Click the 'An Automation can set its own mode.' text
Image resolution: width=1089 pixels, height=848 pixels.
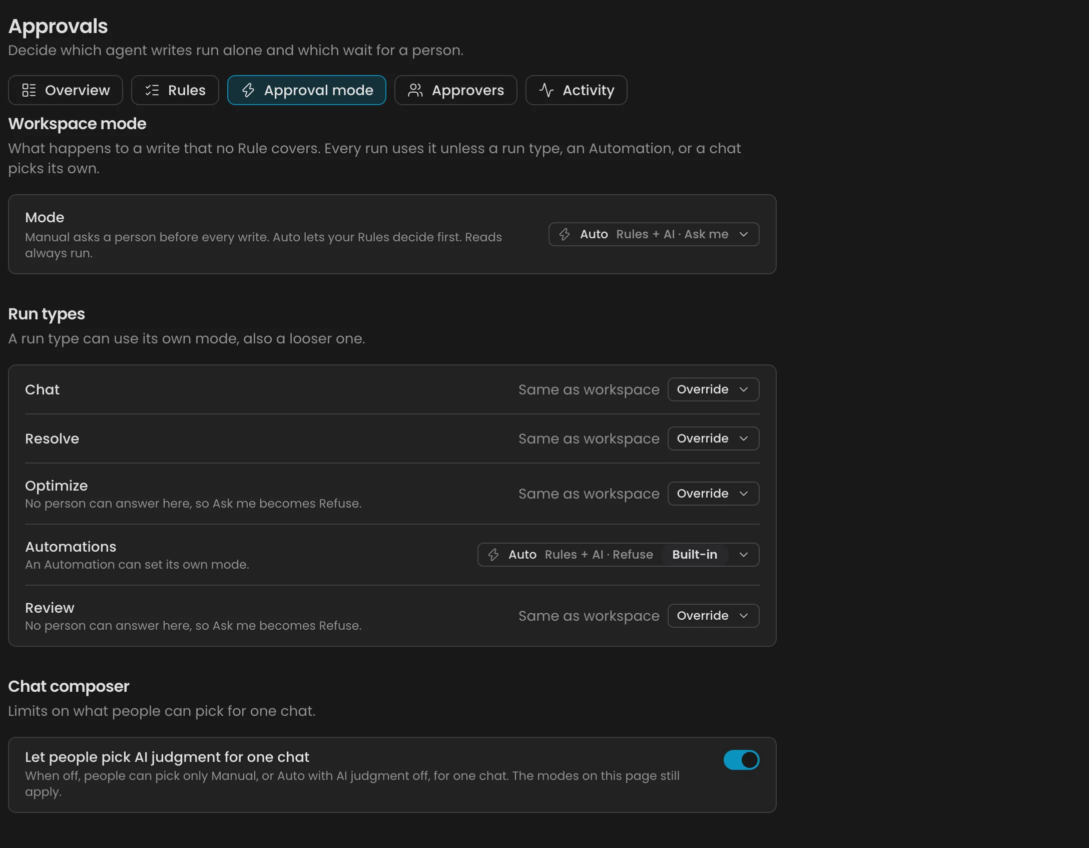coord(137,565)
